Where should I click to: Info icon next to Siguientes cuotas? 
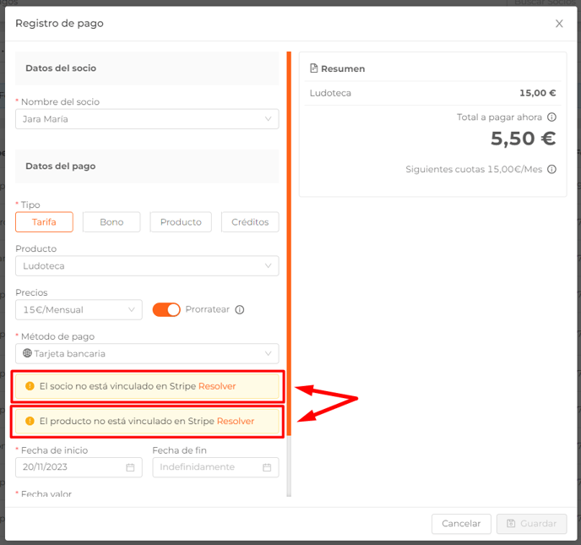pyautogui.click(x=551, y=169)
